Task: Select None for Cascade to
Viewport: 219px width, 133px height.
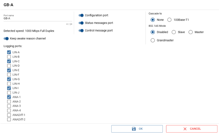Action: tap(153, 20)
